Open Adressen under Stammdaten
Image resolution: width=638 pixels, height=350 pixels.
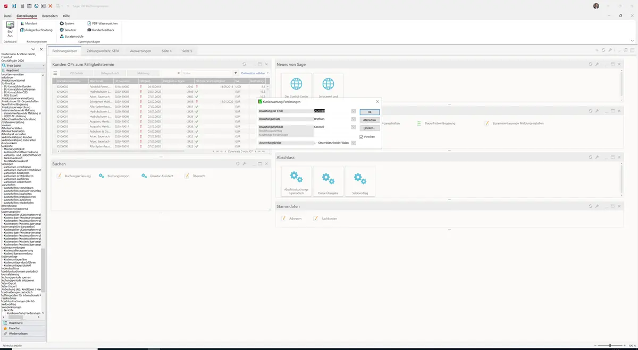click(291, 218)
